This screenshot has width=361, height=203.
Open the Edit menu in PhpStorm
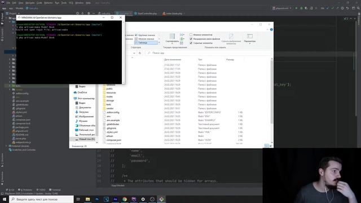(x=14, y=3)
